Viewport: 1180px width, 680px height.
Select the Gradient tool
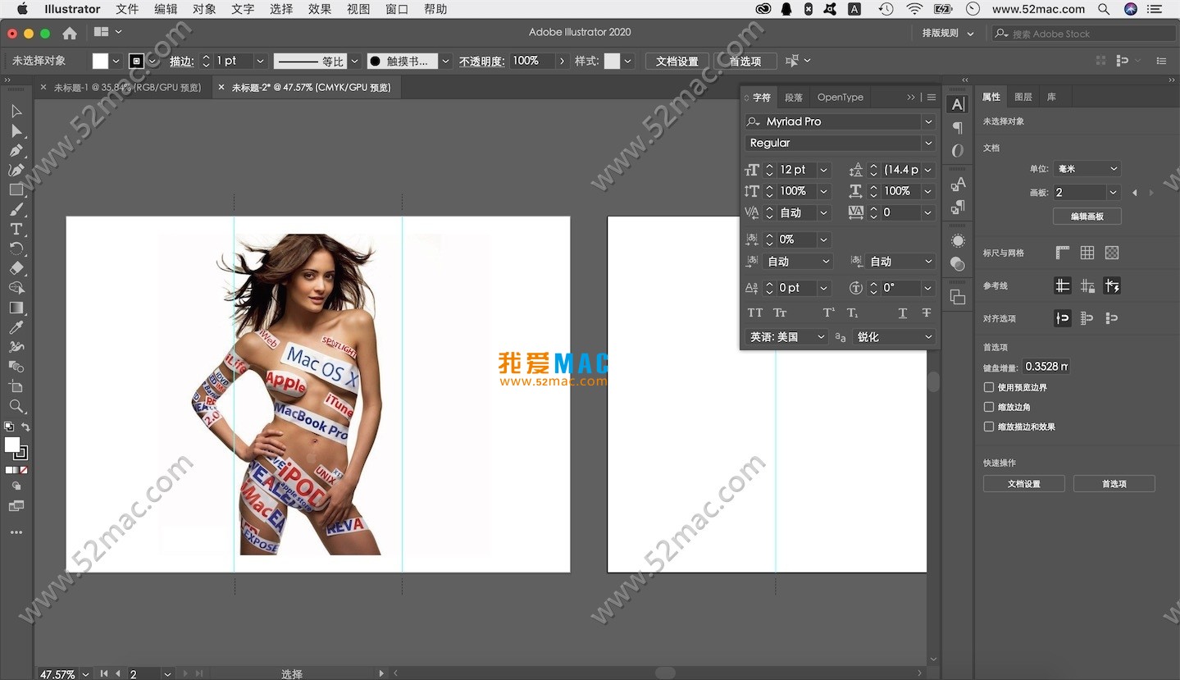[16, 308]
